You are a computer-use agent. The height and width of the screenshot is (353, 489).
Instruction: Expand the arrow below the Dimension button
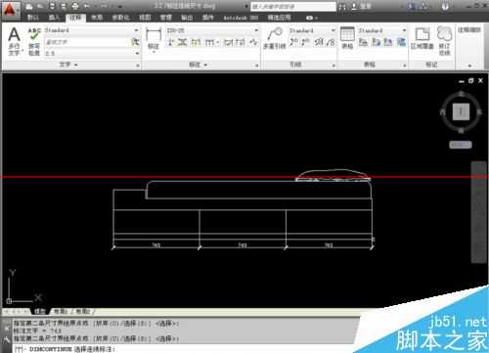[154, 52]
